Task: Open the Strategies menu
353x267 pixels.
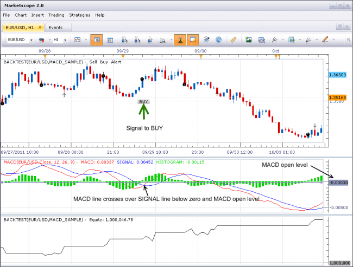Action: 80,15
